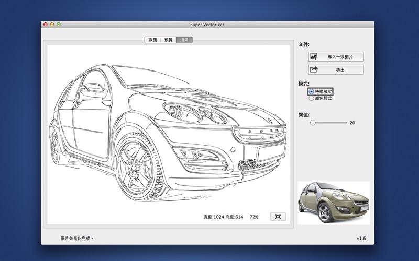Click the import picture icon
The height and width of the screenshot is (261, 419).
314,56
